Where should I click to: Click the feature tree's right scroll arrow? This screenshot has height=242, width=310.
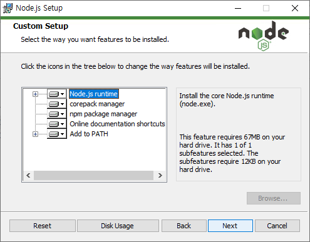click(160, 176)
